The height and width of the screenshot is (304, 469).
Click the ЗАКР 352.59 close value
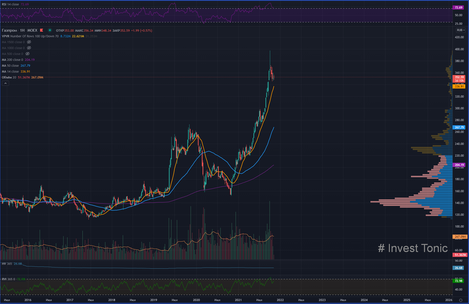(120, 30)
